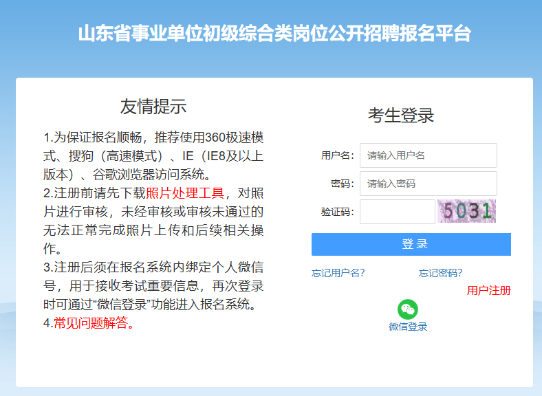Open the red 常见问题解答 link
542x396 pixels.
[x=94, y=322]
